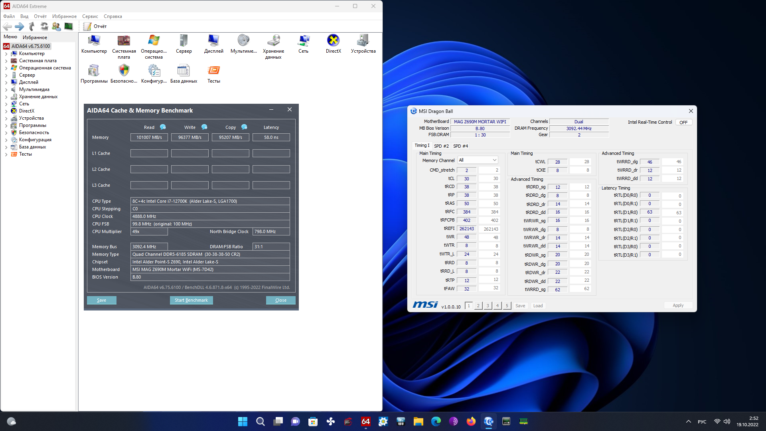Open the Сервис menu
766x431 pixels.
[x=90, y=16]
